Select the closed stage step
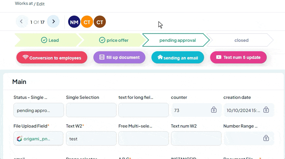The image size is (285, 159). coord(241,40)
